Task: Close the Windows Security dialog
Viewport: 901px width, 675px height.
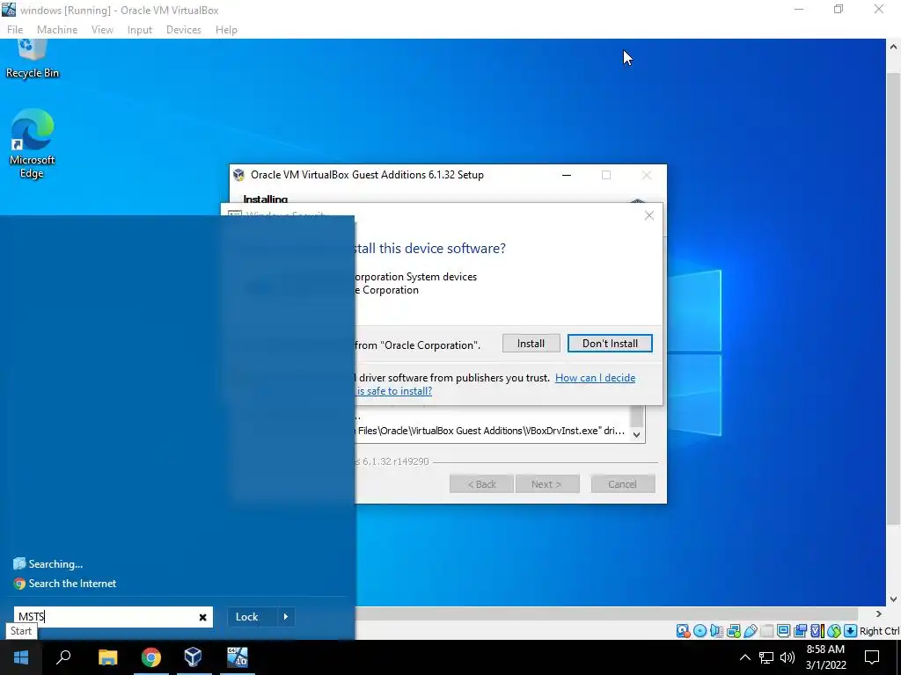Action: pyautogui.click(x=649, y=215)
